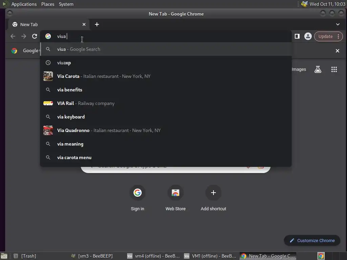This screenshot has width=347, height=260.
Task: Switch to the New Tab tab
Action: (x=49, y=24)
